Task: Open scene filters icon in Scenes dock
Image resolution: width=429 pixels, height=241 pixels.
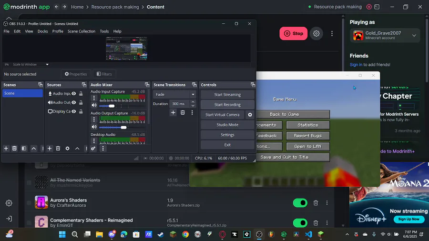Action: [x=24, y=149]
